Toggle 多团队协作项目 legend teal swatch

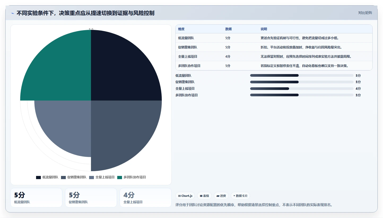pos(120,177)
